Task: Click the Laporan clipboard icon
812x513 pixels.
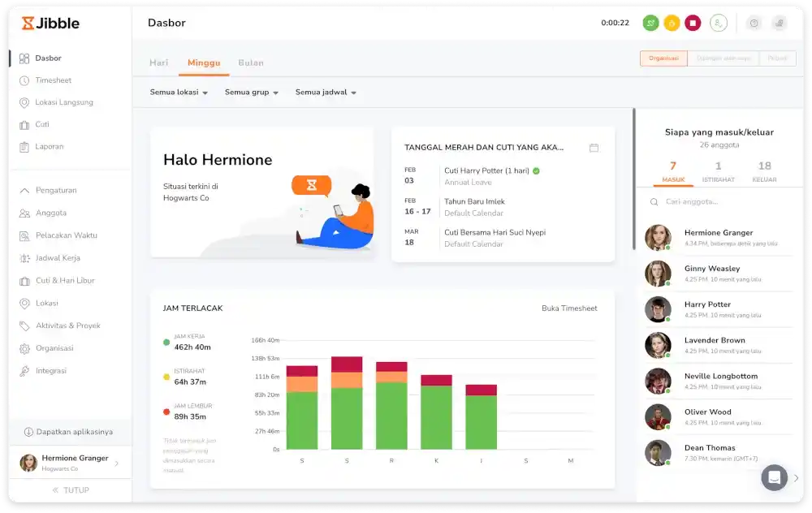Action: click(24, 147)
